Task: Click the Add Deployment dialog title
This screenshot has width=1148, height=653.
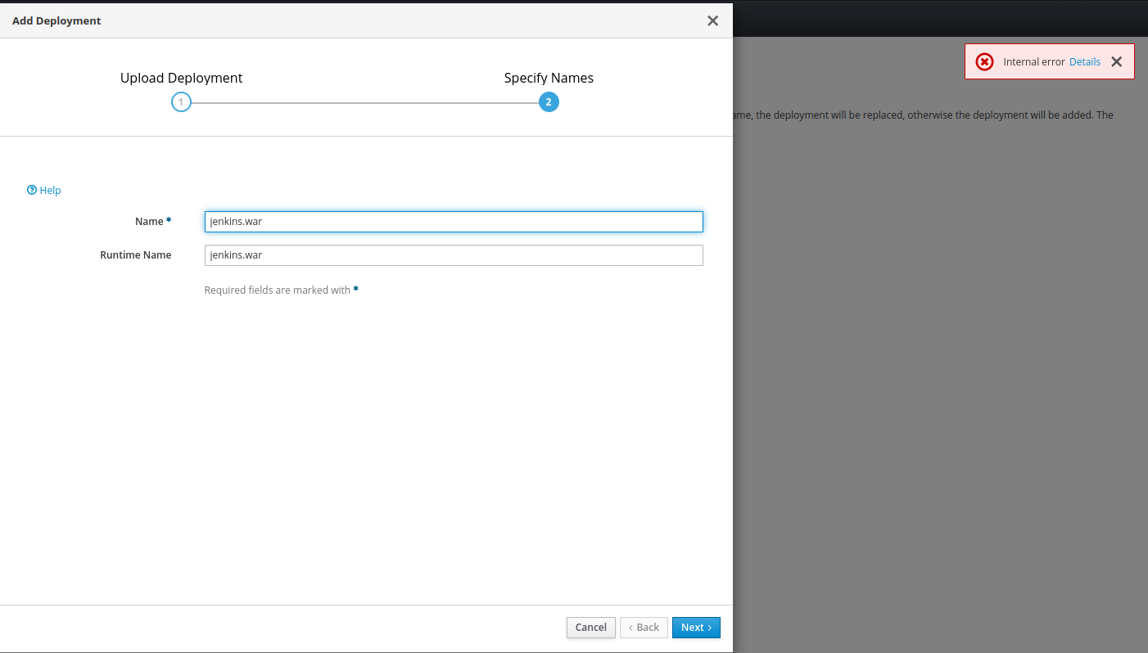Action: click(56, 20)
